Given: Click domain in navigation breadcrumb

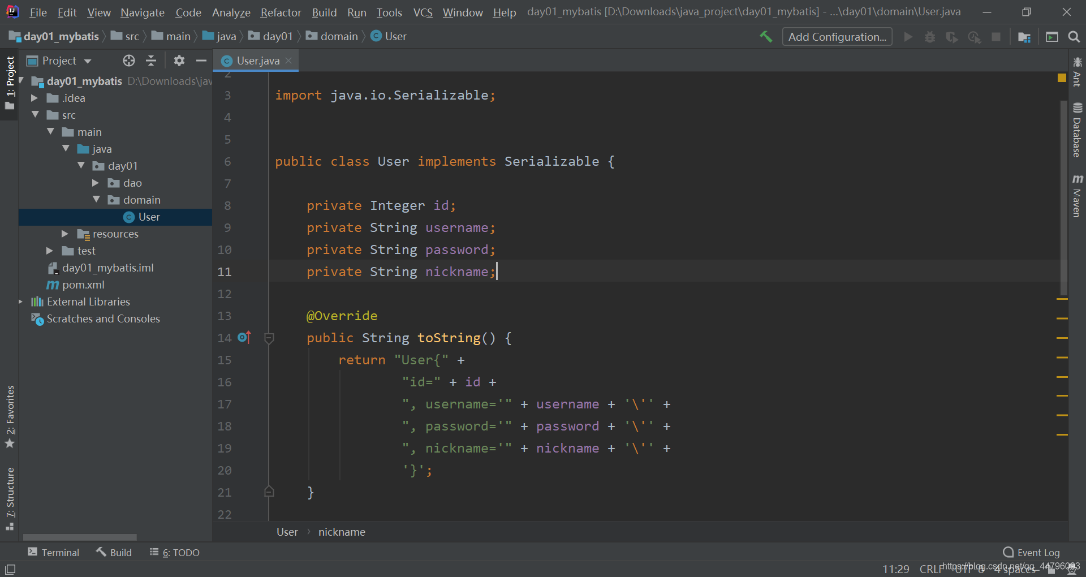Looking at the screenshot, I should [x=333, y=37].
